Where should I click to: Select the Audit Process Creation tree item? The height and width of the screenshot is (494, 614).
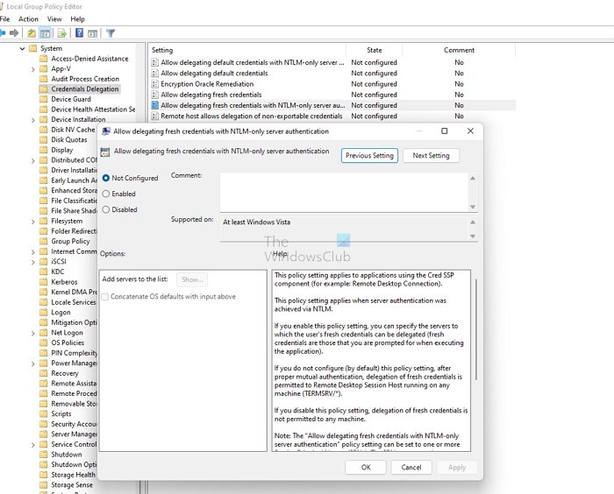point(85,79)
